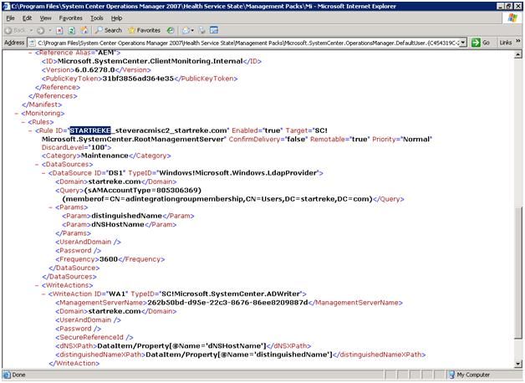Collapse the Rule ID node

[x=30, y=131]
